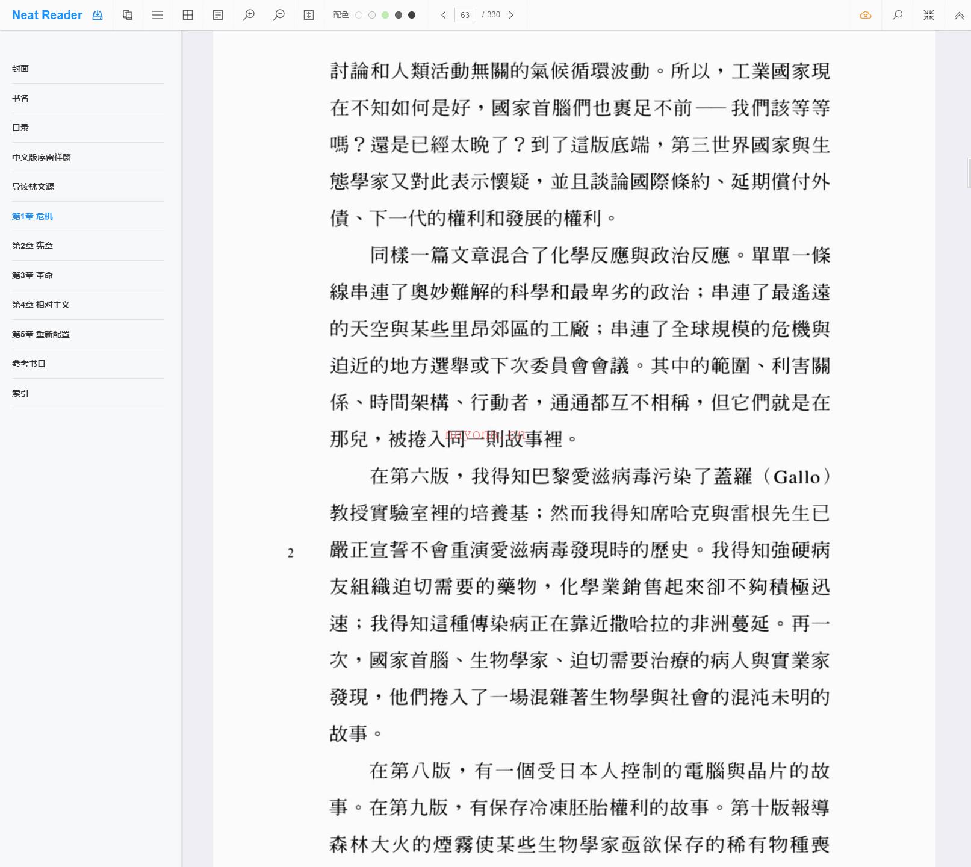971x867 pixels.
Task: Click the fit-height vertical arrows icon
Action: tap(309, 15)
